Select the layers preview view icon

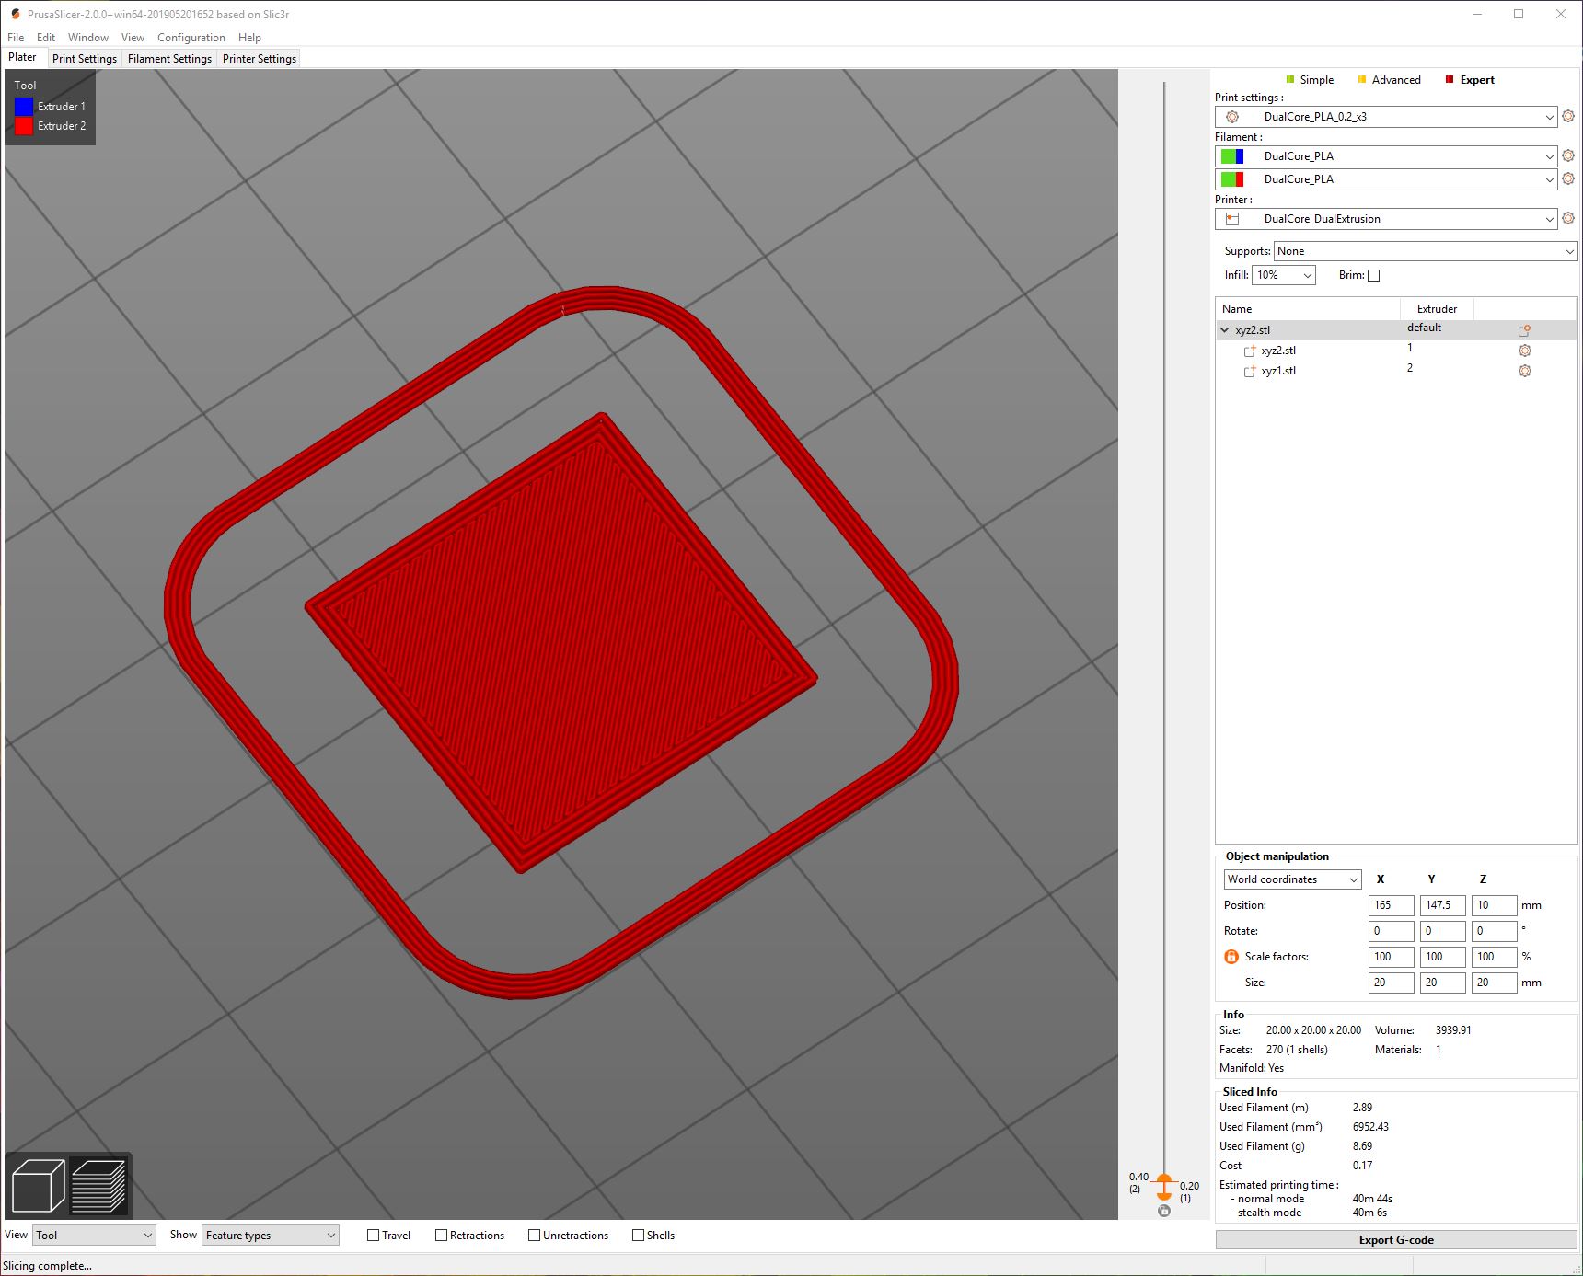(x=98, y=1186)
